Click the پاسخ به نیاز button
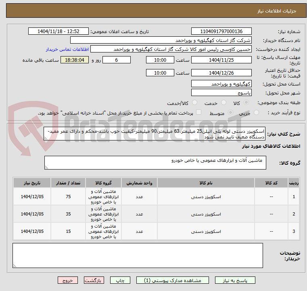This screenshot has width=307, height=291. (235, 280)
